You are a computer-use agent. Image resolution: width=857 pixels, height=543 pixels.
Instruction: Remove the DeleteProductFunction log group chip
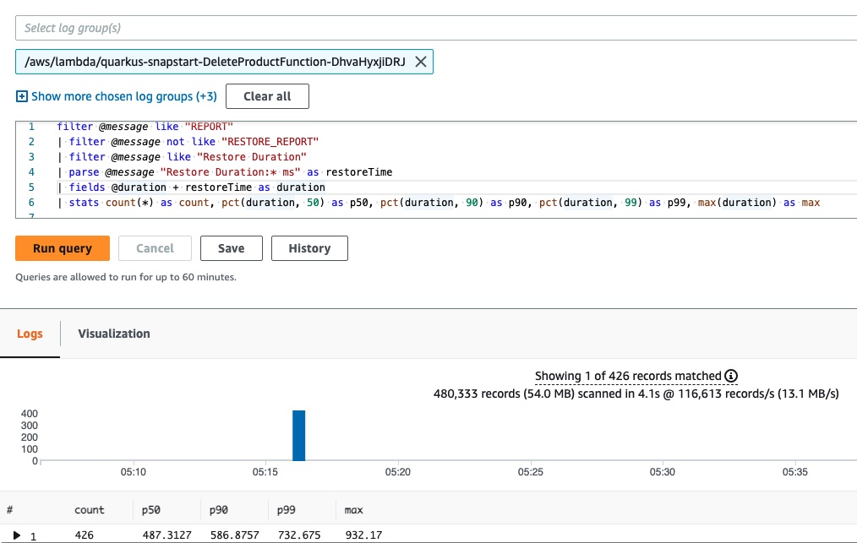click(x=420, y=62)
